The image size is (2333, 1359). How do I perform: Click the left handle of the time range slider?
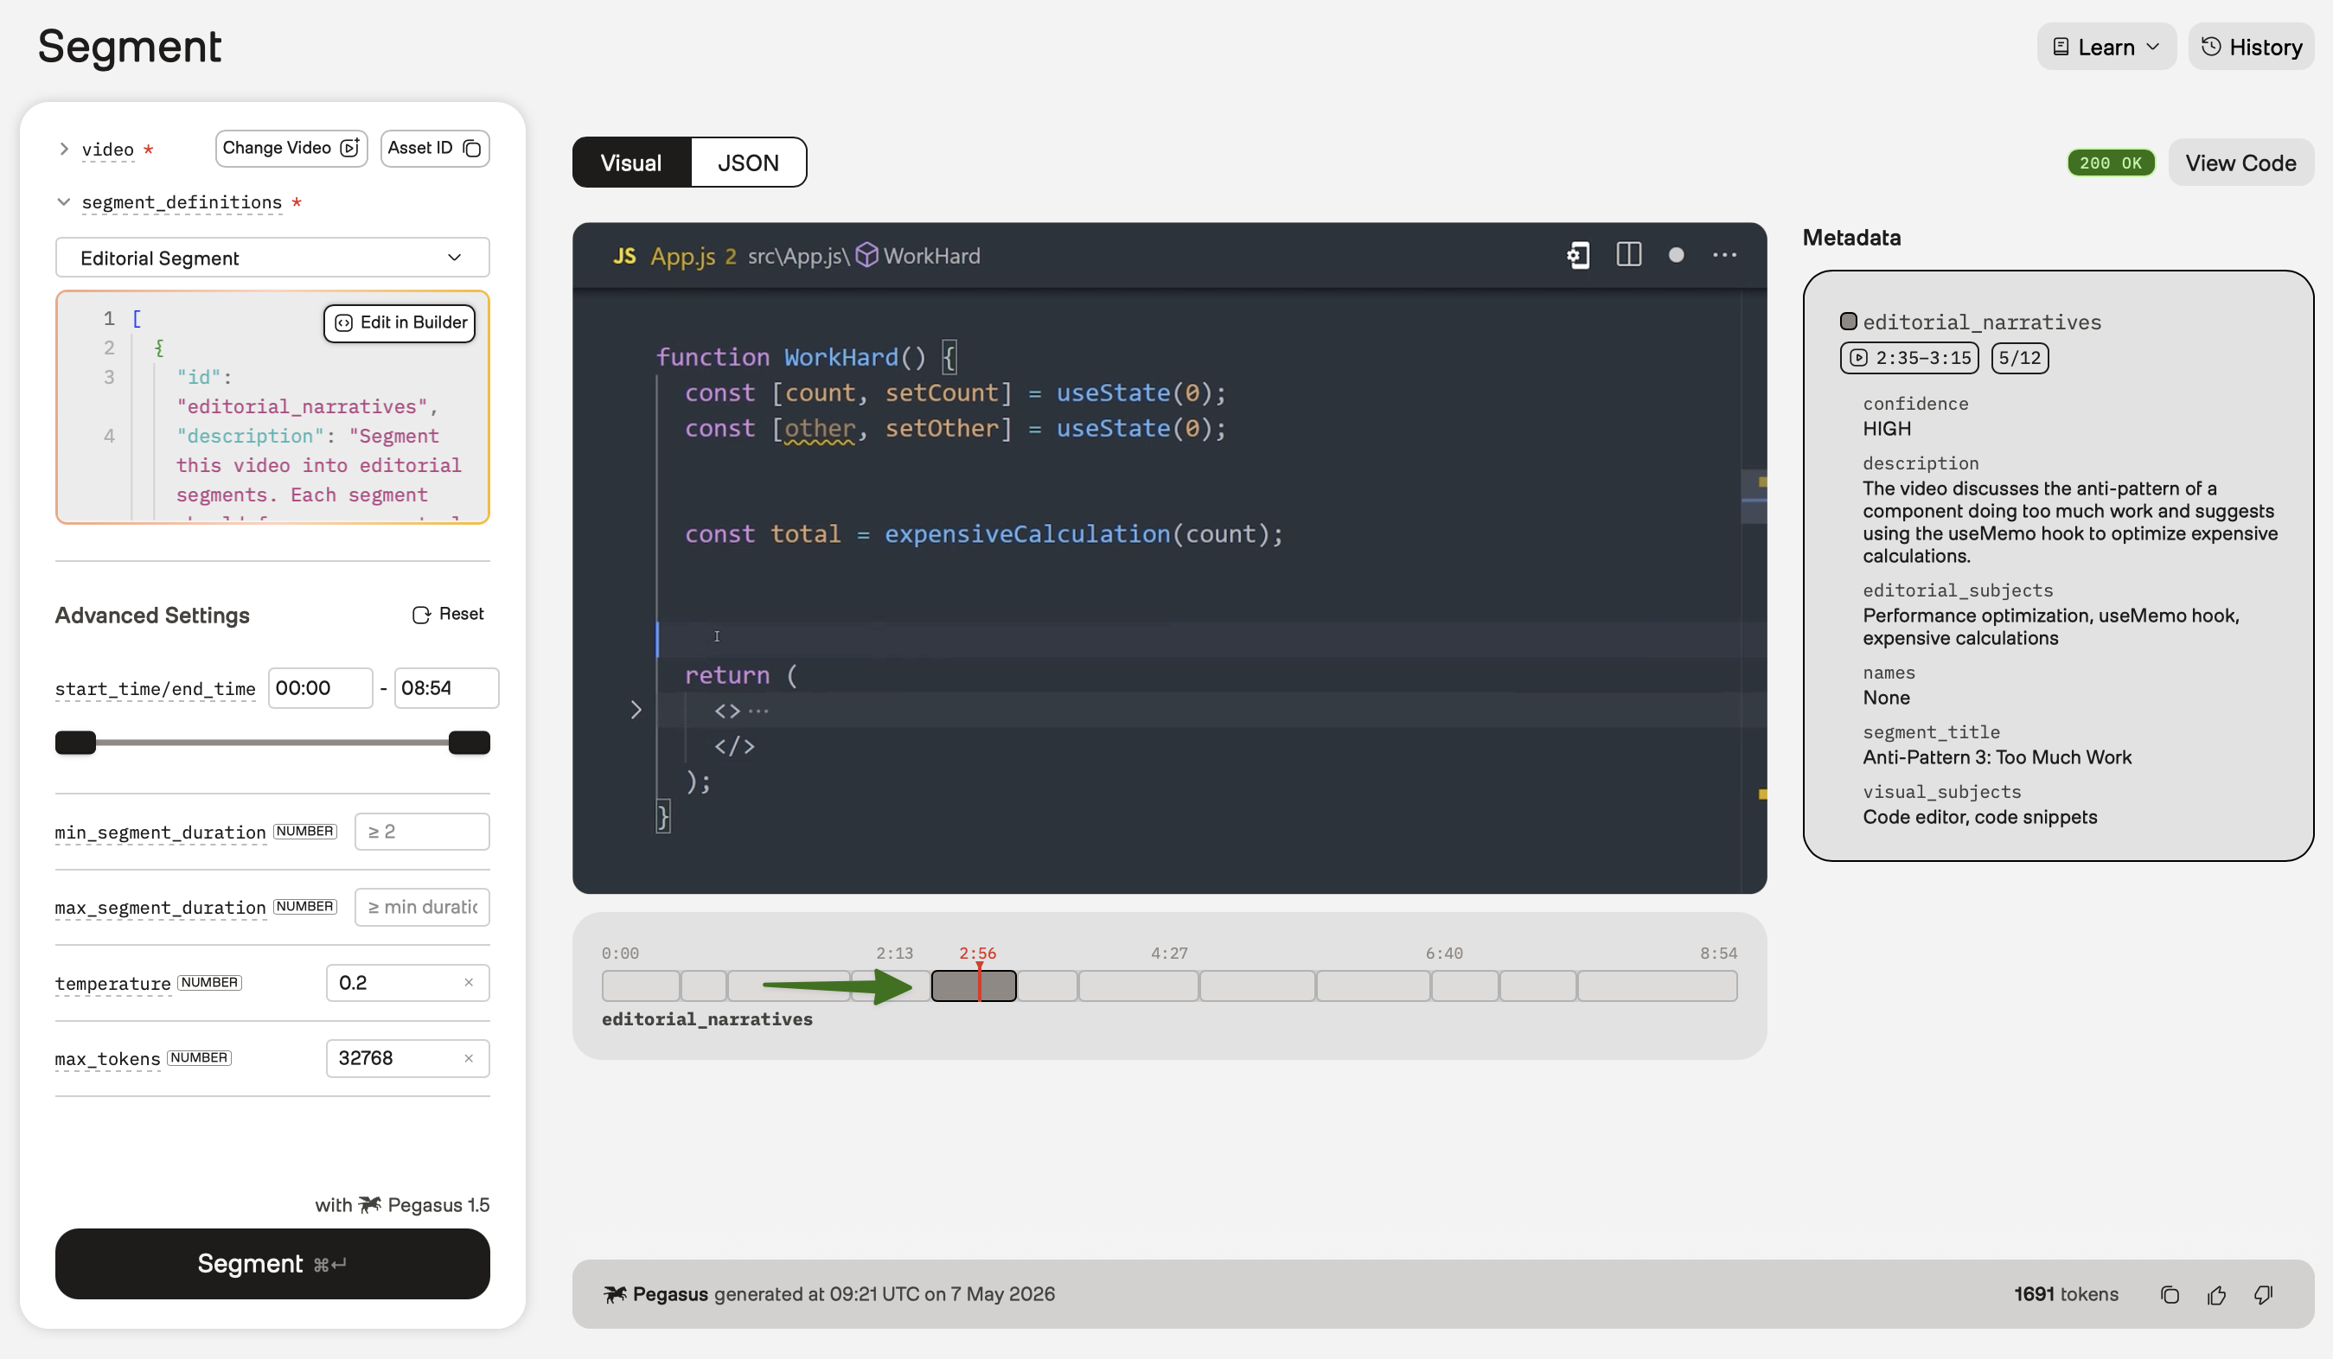(76, 743)
